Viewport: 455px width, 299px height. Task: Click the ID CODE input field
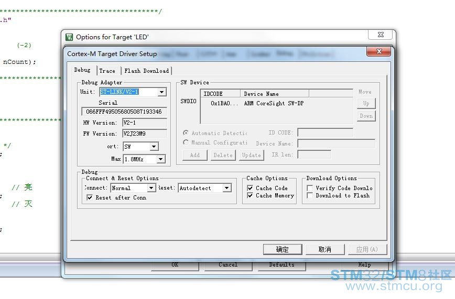point(326,132)
